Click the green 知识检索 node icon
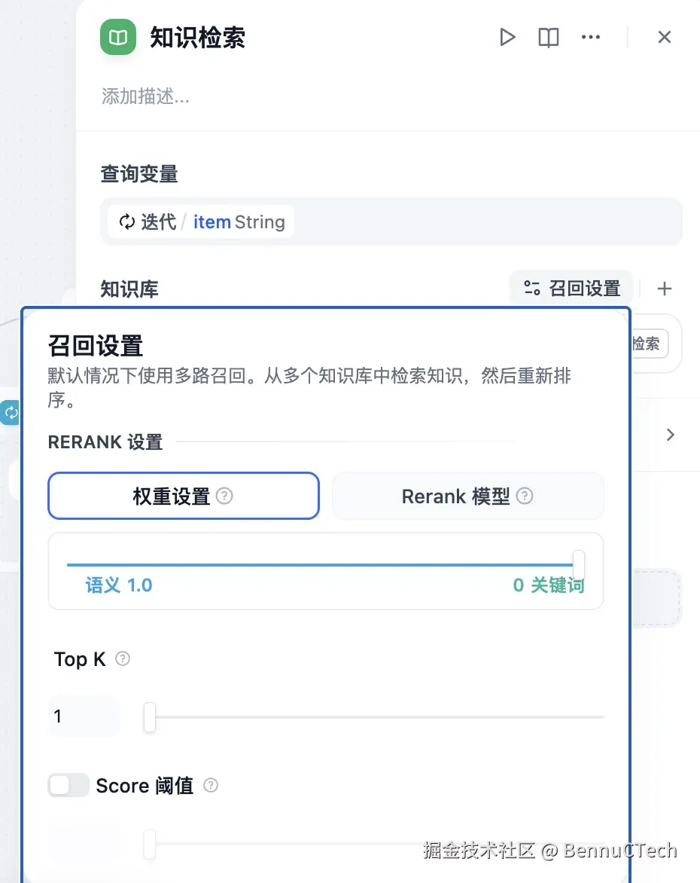 pyautogui.click(x=117, y=38)
